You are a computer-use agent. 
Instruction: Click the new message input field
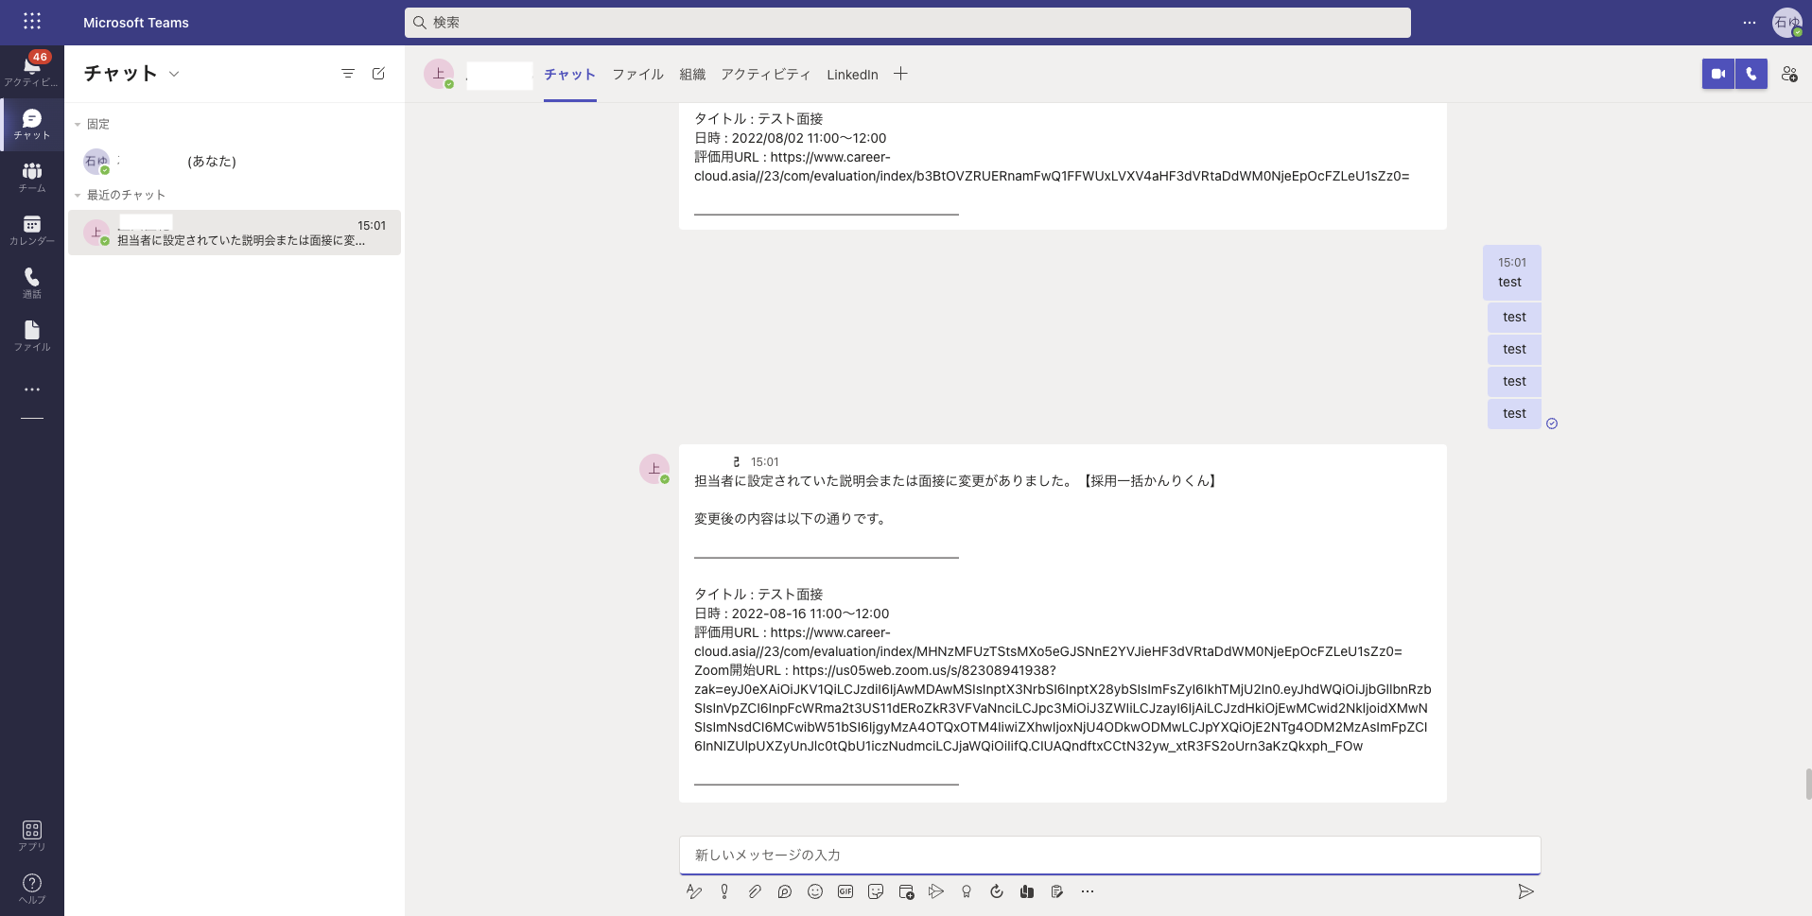coord(1108,855)
